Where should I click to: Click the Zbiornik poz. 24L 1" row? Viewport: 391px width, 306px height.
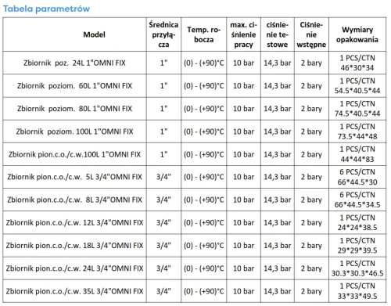click(x=195, y=63)
